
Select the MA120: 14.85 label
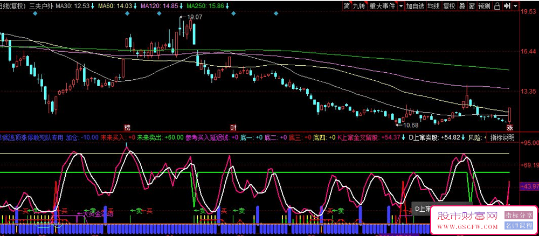(159, 6)
